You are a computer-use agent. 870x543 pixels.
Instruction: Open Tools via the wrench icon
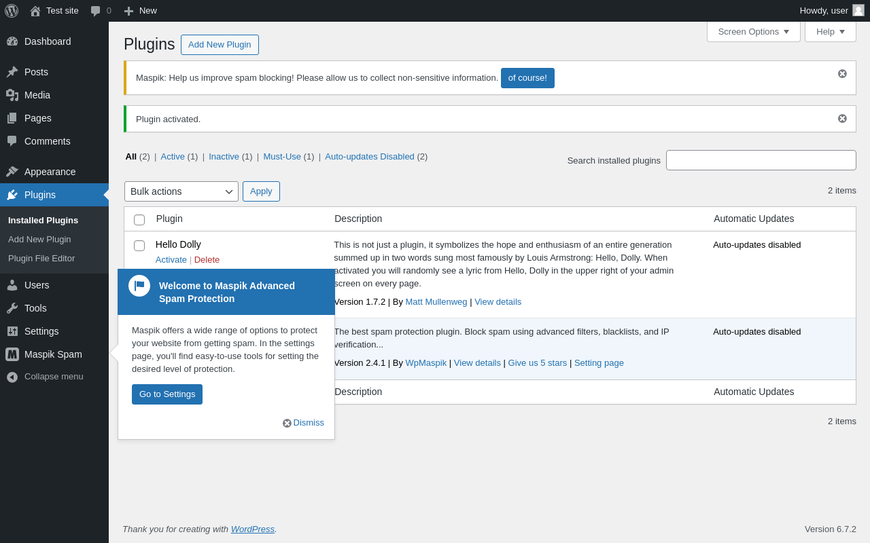click(x=12, y=308)
